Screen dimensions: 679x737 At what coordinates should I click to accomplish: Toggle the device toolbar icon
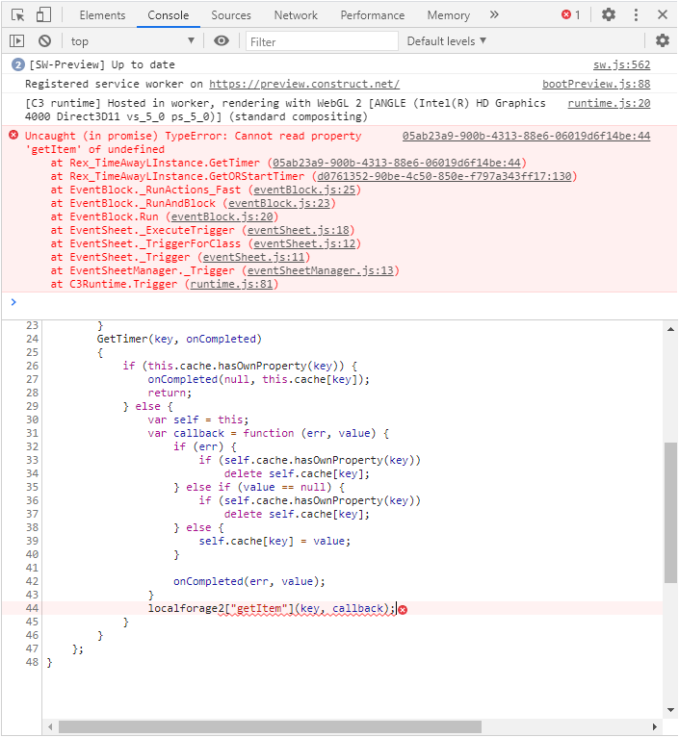[x=43, y=15]
